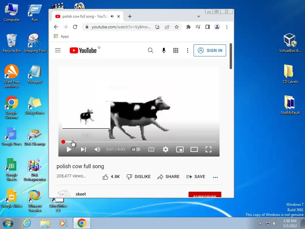Reload the YouTube page
This screenshot has width=305, height=229.
click(75, 27)
